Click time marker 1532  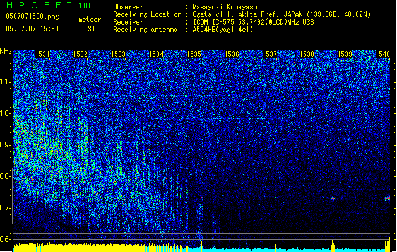(80, 54)
